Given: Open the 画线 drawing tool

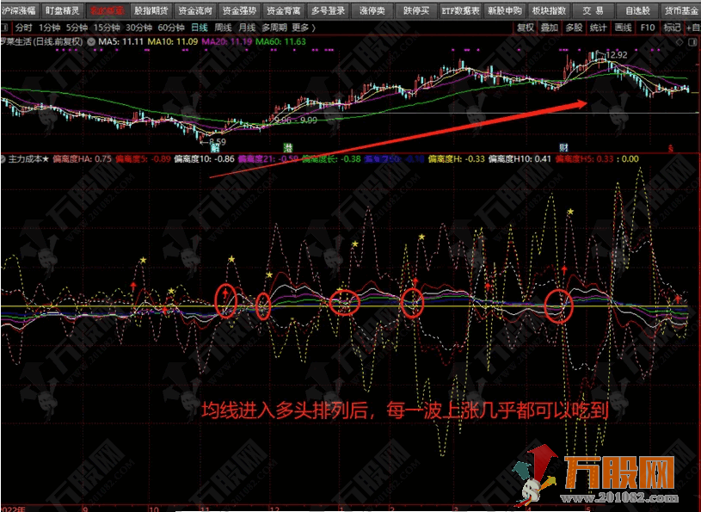Looking at the screenshot, I should [623, 28].
